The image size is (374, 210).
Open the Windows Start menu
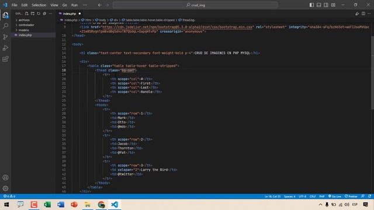(6, 205)
